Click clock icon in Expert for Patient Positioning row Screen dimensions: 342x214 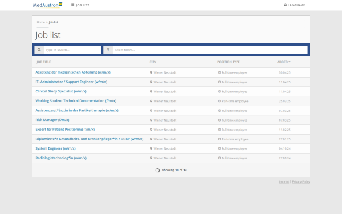[x=219, y=130]
